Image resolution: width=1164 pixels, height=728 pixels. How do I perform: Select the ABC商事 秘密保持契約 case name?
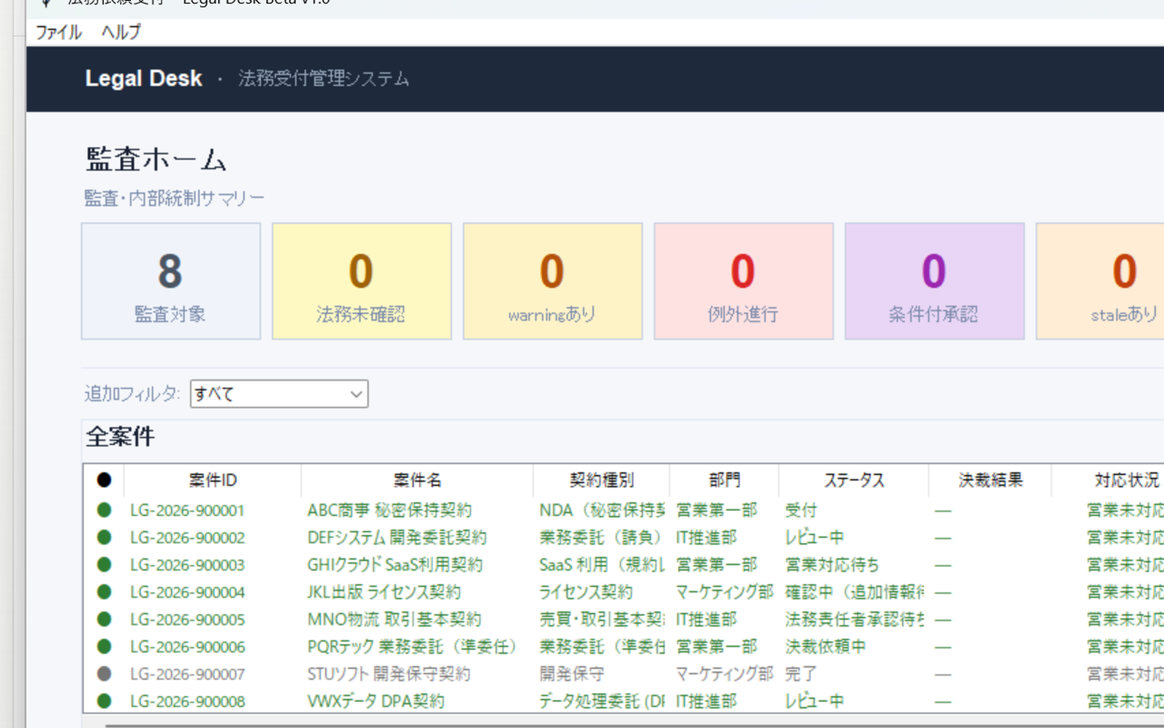389,510
